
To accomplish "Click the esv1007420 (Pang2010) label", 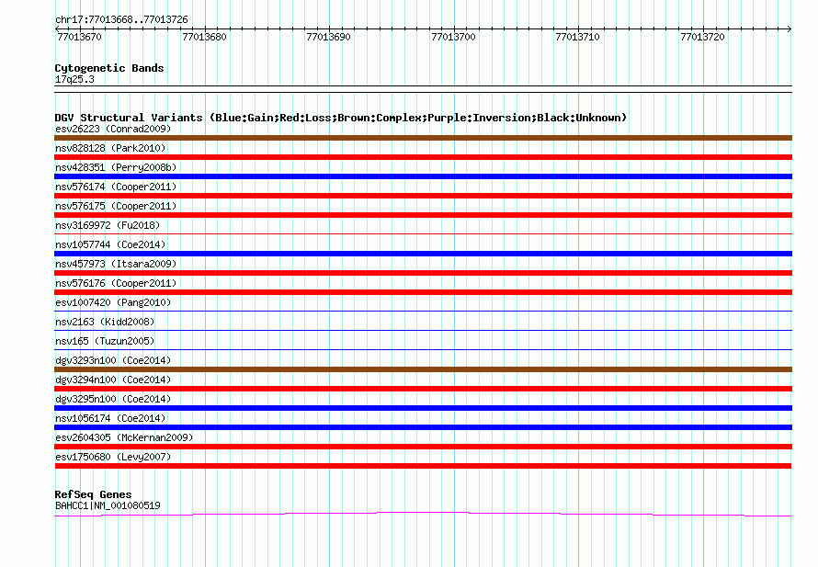I will (x=113, y=302).
